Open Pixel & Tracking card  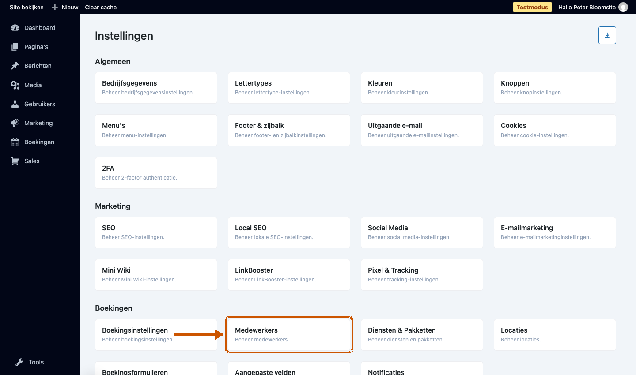click(x=422, y=275)
